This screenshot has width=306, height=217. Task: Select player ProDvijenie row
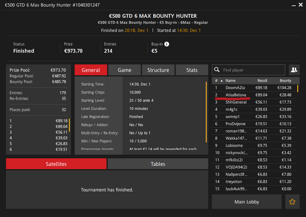click(254, 124)
